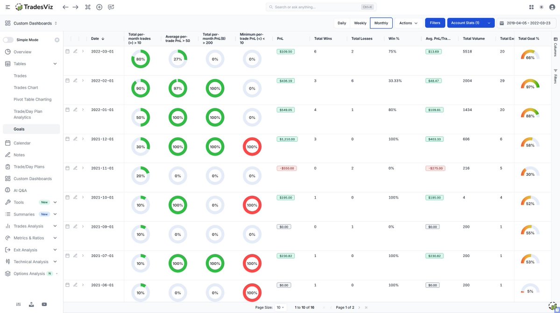Click the edit pencil for 2022-03-01 row
Screen dimensions: 560x313
pos(75,51)
